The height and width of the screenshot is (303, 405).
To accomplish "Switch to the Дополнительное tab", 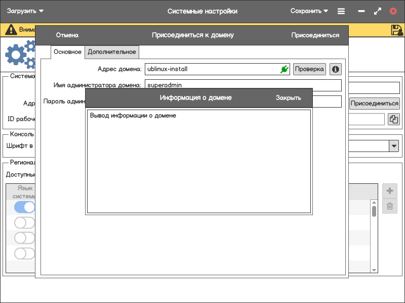I will [112, 52].
